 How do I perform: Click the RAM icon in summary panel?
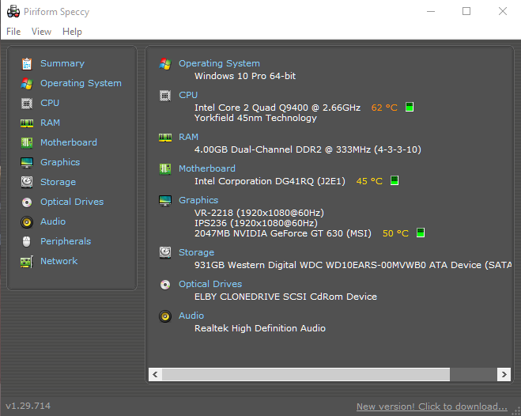(165, 138)
